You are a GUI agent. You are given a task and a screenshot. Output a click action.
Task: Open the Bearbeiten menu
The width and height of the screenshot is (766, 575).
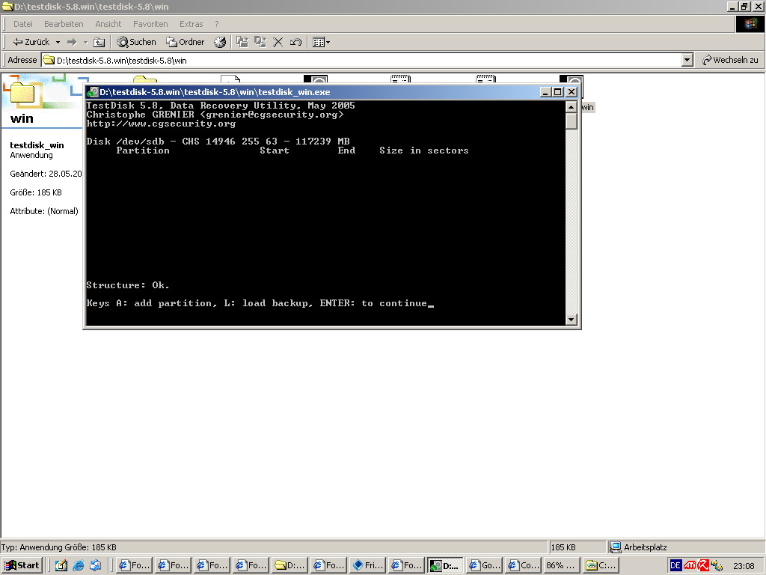click(64, 24)
